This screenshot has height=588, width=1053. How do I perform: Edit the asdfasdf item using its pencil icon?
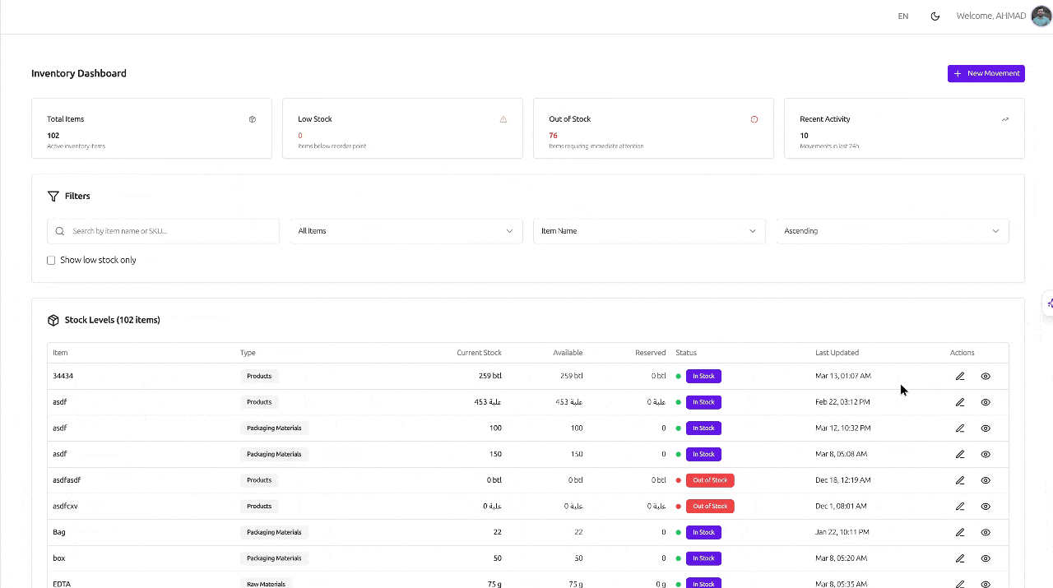point(959,480)
